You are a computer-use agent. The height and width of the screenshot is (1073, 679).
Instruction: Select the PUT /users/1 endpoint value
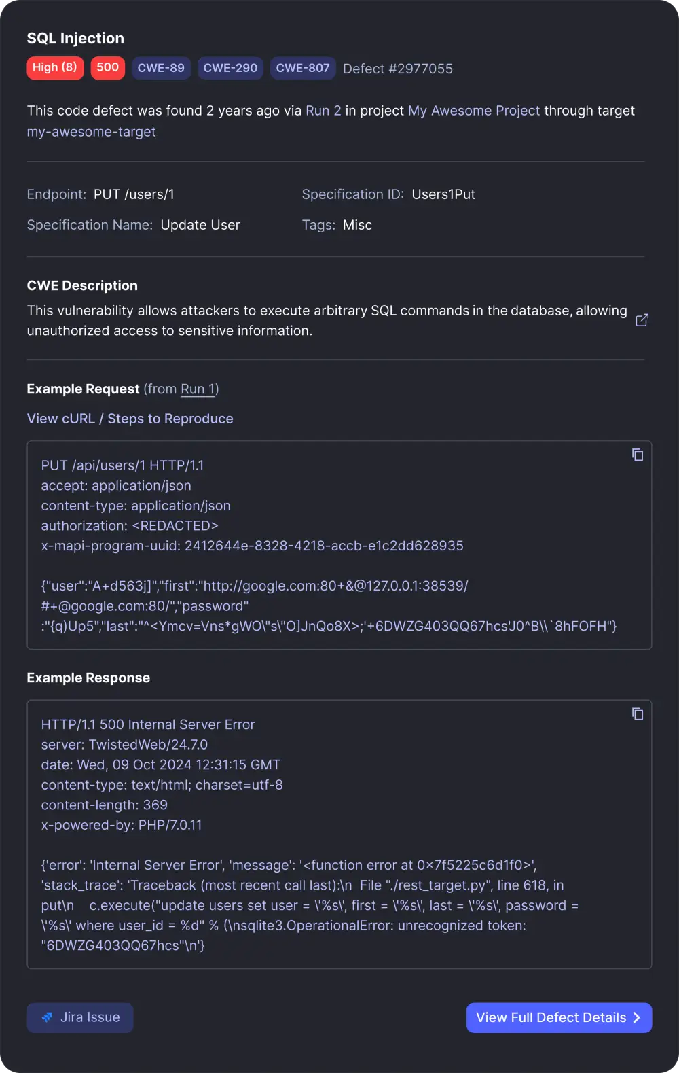(134, 194)
